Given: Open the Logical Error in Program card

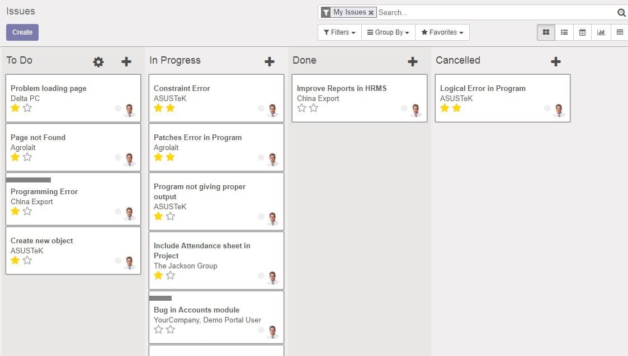Looking at the screenshot, I should coord(503,98).
